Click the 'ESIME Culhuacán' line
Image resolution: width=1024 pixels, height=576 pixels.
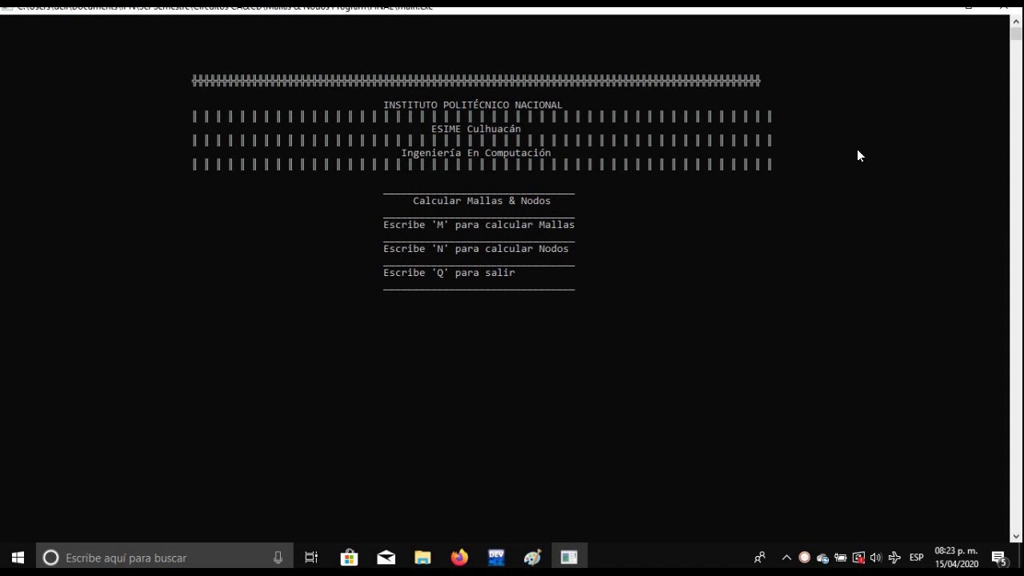tap(476, 129)
